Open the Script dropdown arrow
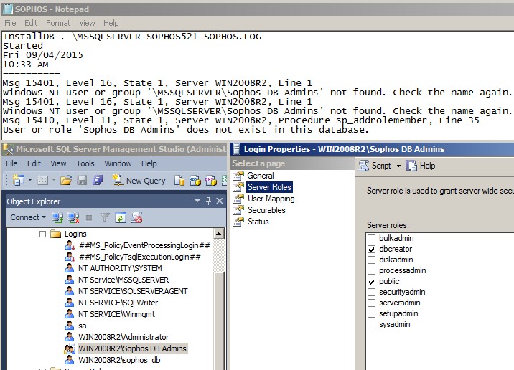The image size is (514, 370). [x=398, y=166]
